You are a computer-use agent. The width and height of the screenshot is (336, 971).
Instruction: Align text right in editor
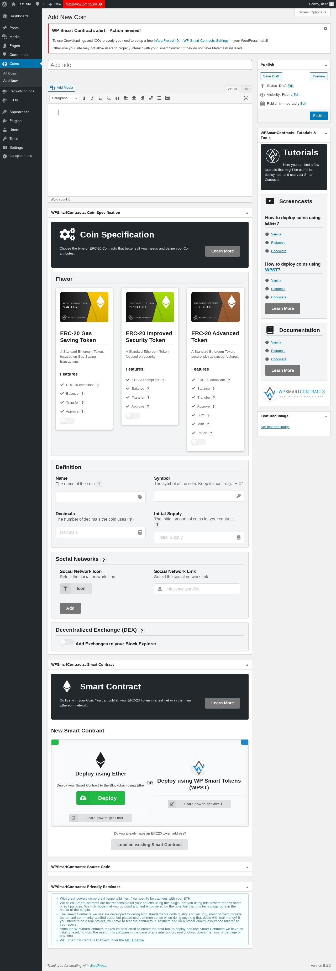click(143, 98)
